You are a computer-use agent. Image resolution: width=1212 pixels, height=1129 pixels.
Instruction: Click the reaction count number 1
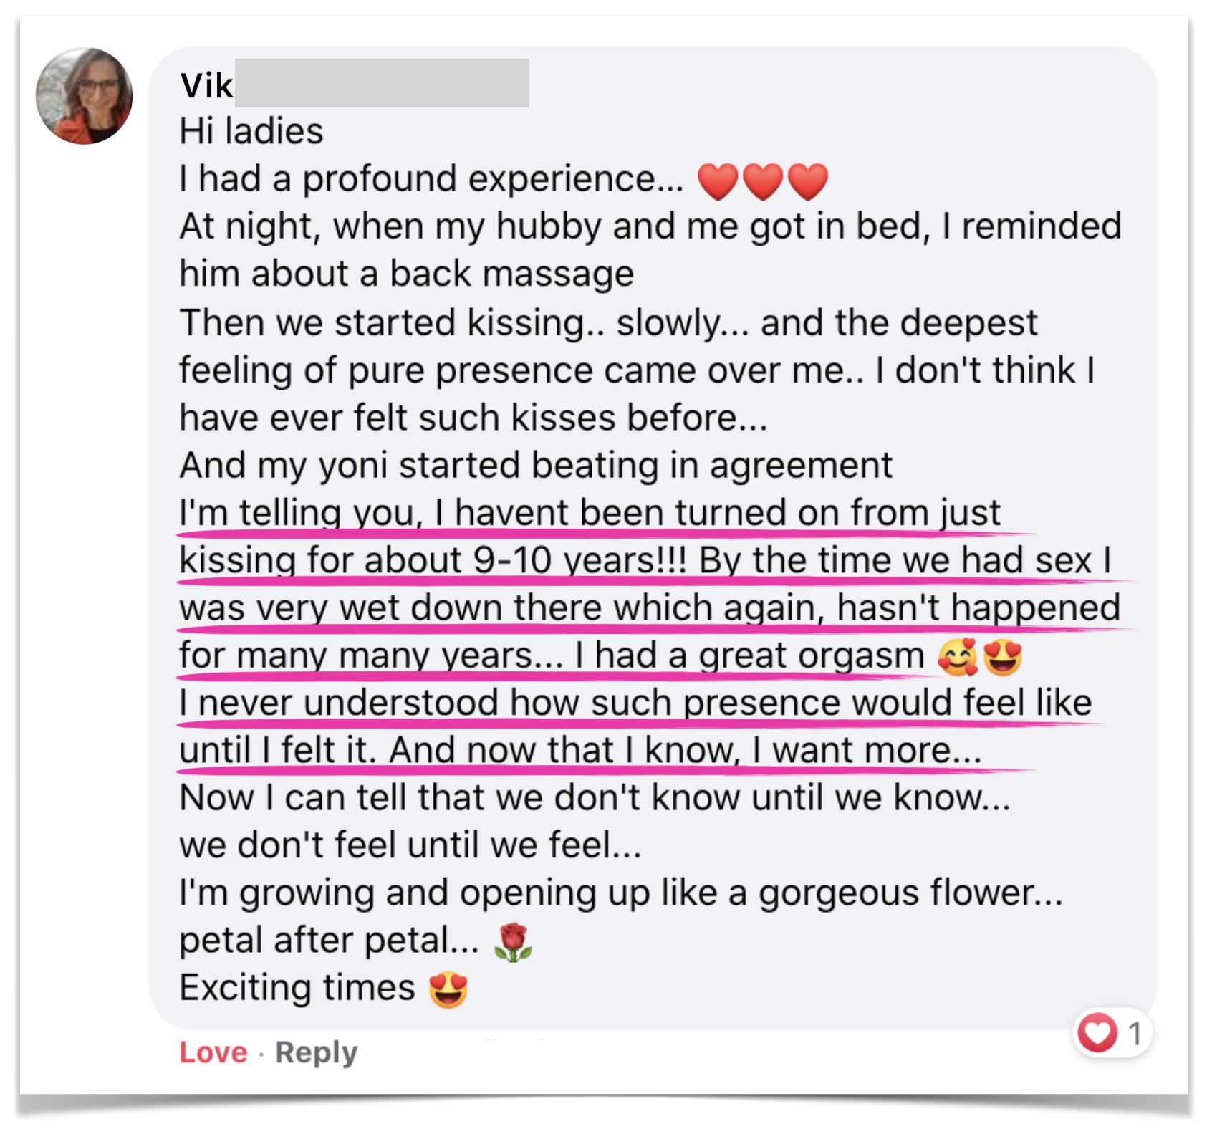pyautogui.click(x=1135, y=1033)
